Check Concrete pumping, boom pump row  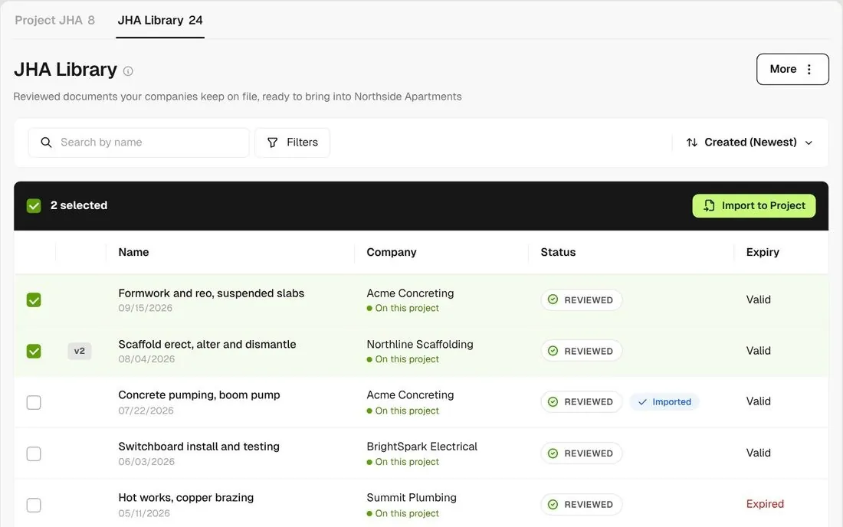tap(34, 402)
